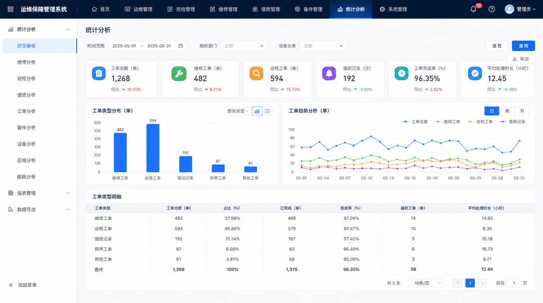The width and height of the screenshot is (543, 303).
Task: Open the notification bell icon
Action: 474,9
